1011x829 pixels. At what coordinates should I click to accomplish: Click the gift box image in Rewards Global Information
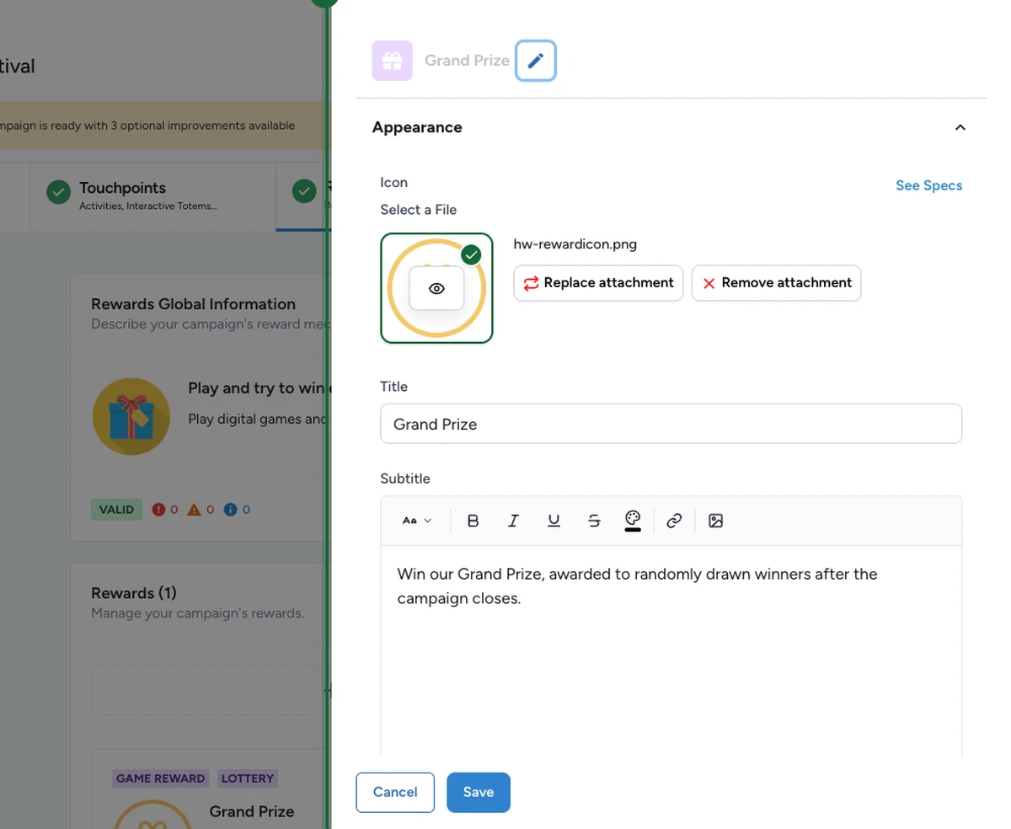(131, 418)
